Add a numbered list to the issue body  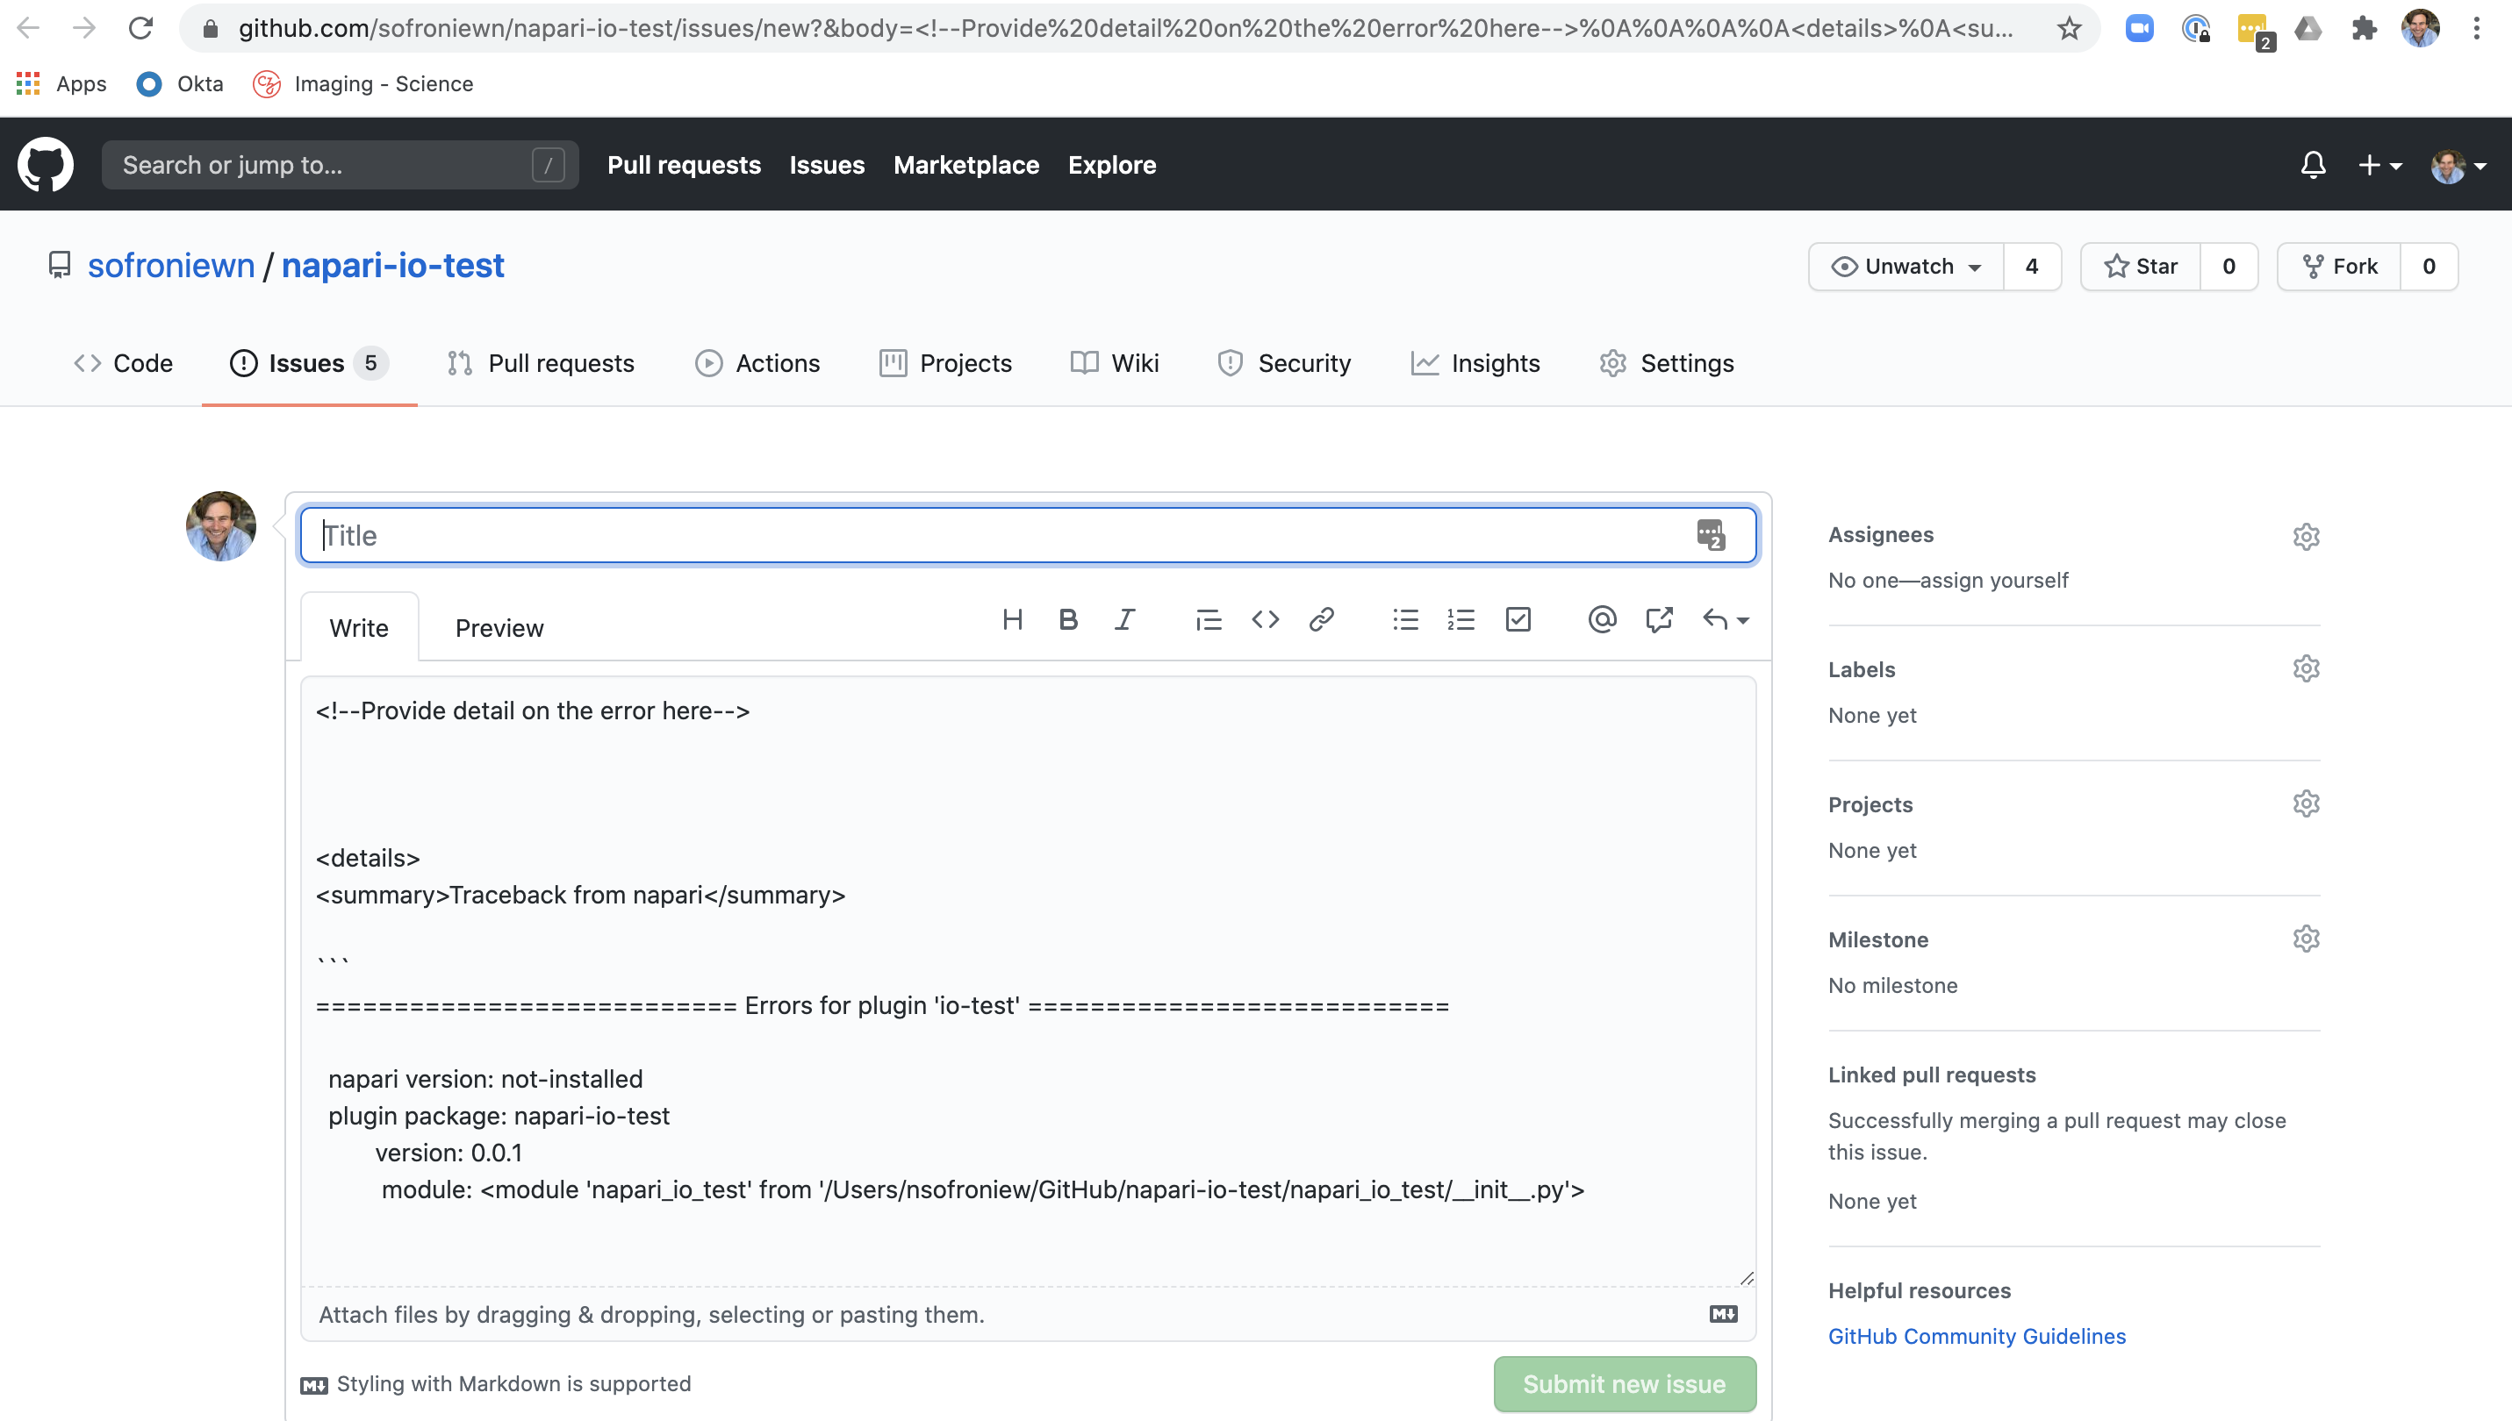(x=1461, y=618)
